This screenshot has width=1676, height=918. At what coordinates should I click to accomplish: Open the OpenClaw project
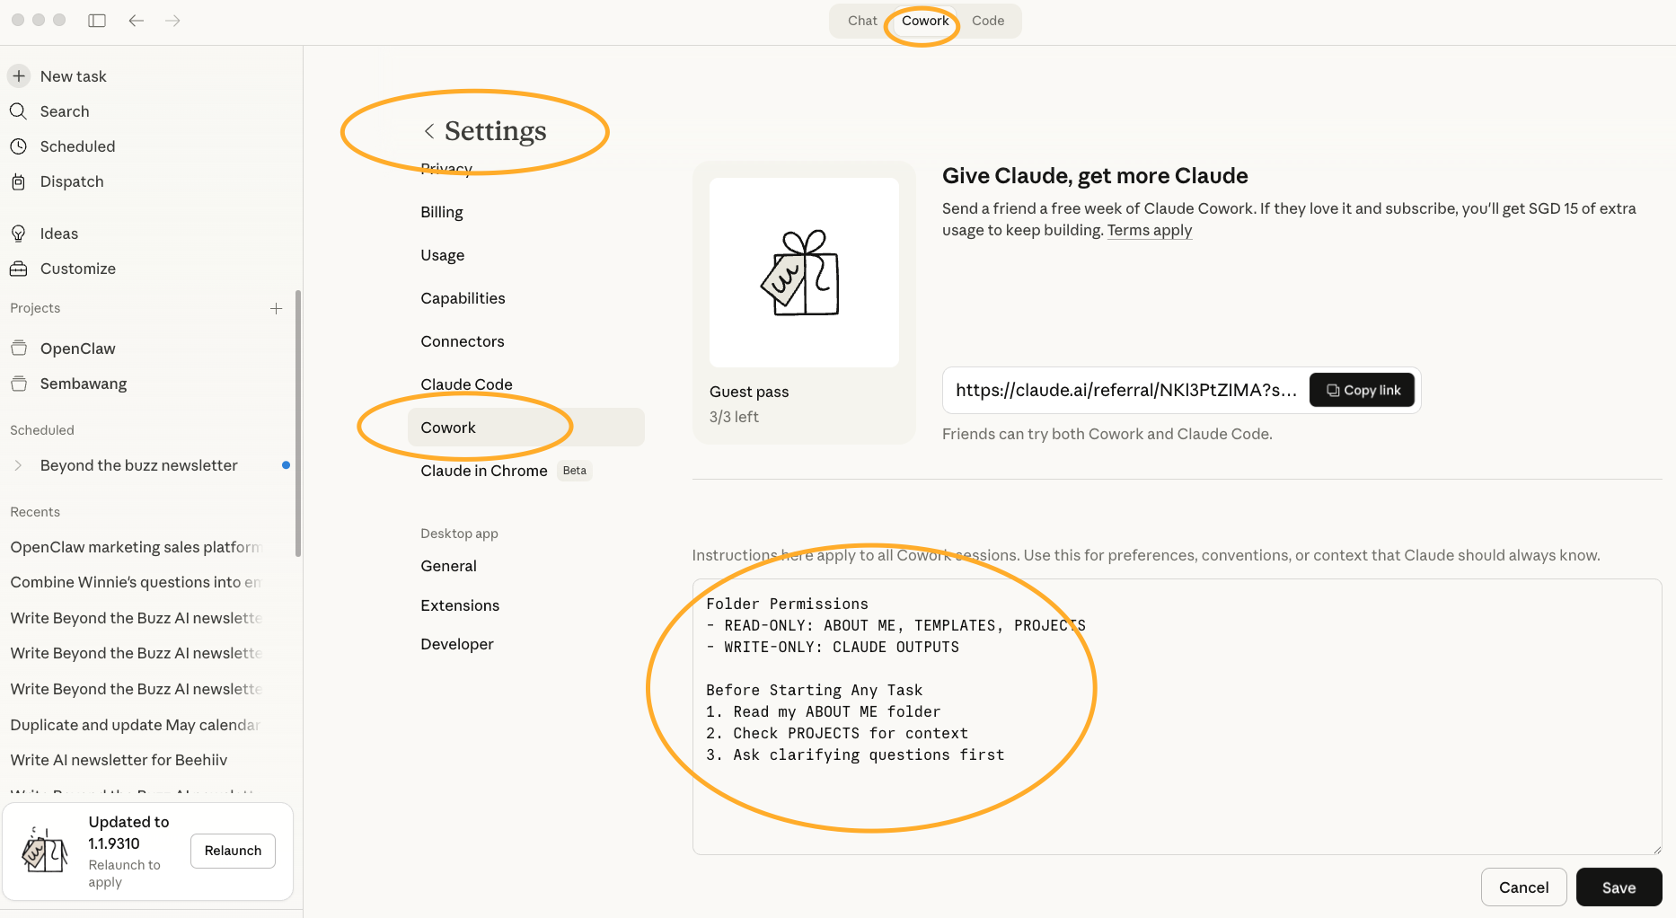coord(77,349)
